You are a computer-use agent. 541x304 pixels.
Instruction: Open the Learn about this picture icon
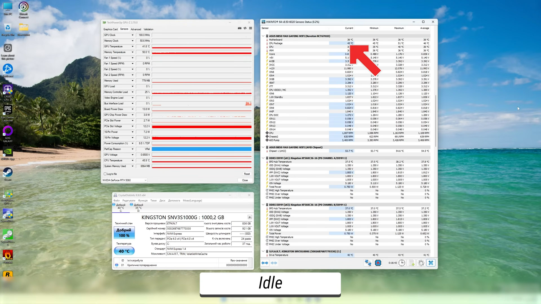pyautogui.click(x=8, y=52)
